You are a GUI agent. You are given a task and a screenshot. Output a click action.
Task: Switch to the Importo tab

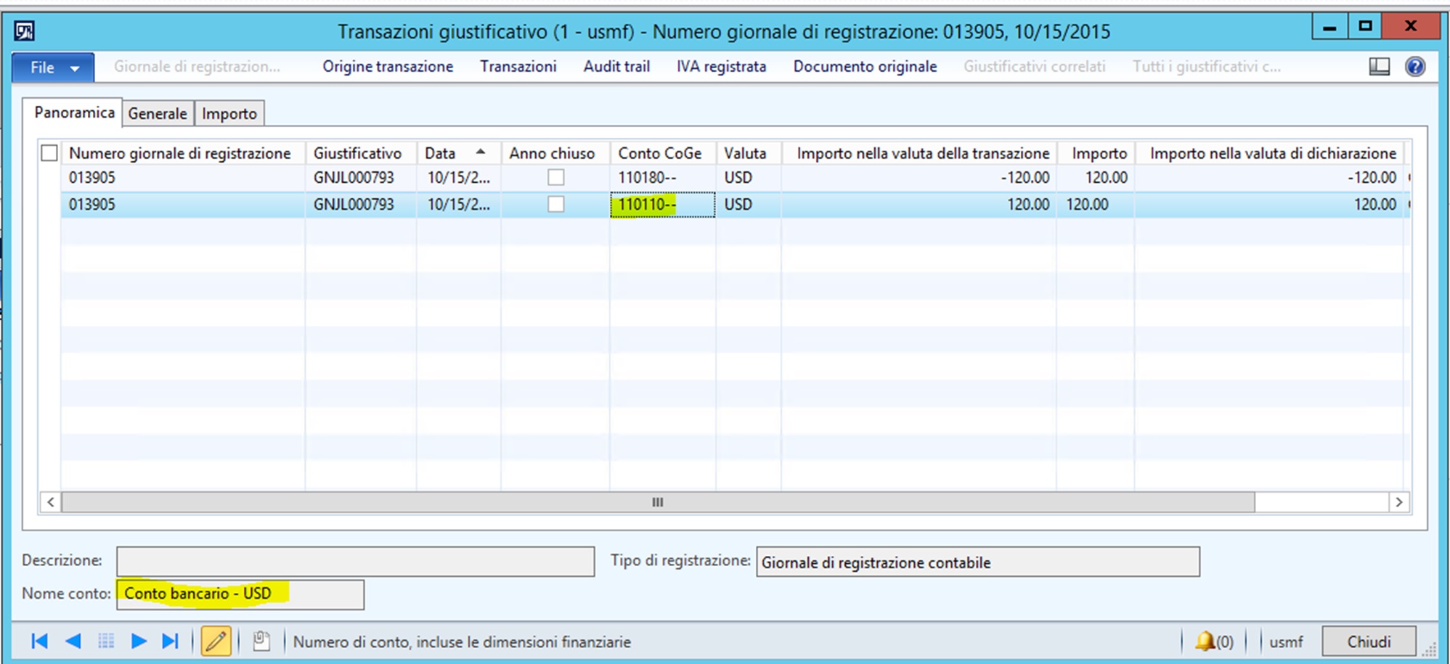pyautogui.click(x=229, y=113)
